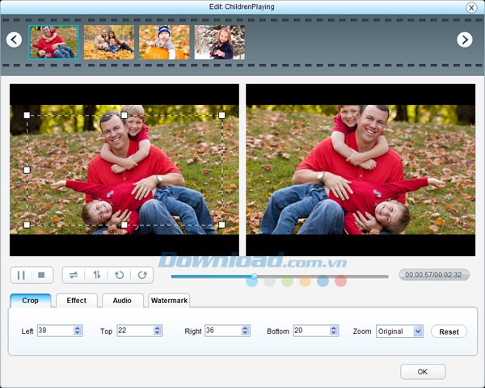
Task: Switch to the Effect tab
Action: pos(77,301)
